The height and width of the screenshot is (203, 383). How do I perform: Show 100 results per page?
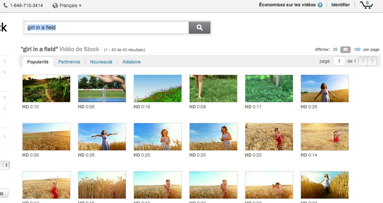(357, 49)
